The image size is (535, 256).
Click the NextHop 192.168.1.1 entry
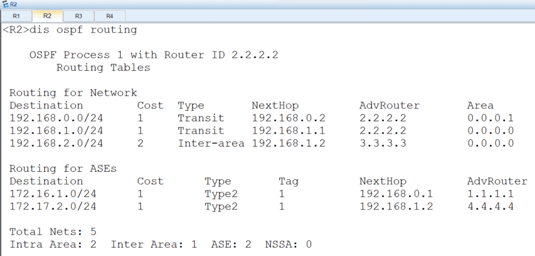coord(289,131)
